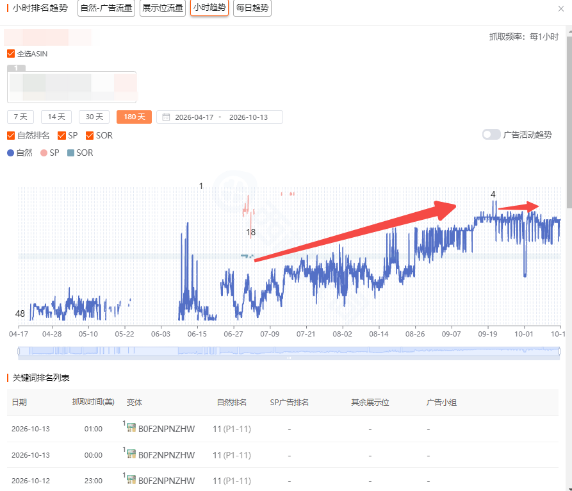The height and width of the screenshot is (491, 572).
Task: Open the date range calendar icon
Action: pyautogui.click(x=166, y=117)
